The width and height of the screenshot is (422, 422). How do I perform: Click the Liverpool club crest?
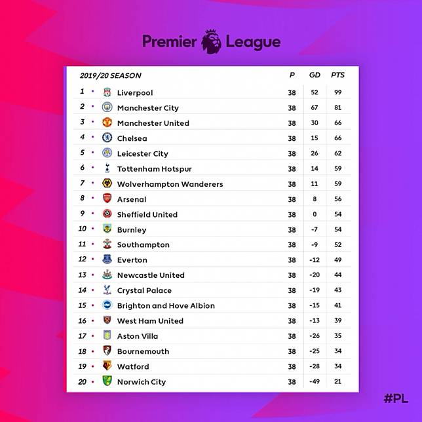tap(107, 92)
